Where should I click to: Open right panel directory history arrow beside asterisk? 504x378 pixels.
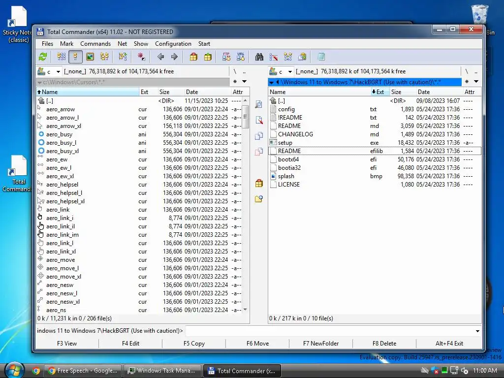pos(476,82)
